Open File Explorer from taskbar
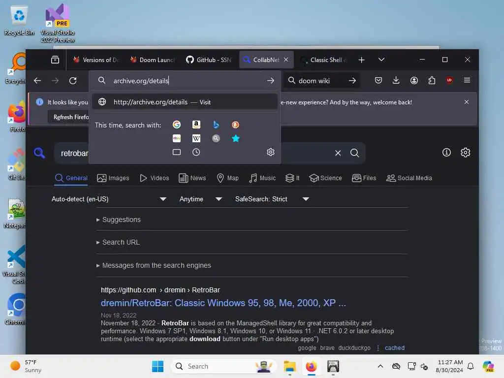 click(289, 366)
